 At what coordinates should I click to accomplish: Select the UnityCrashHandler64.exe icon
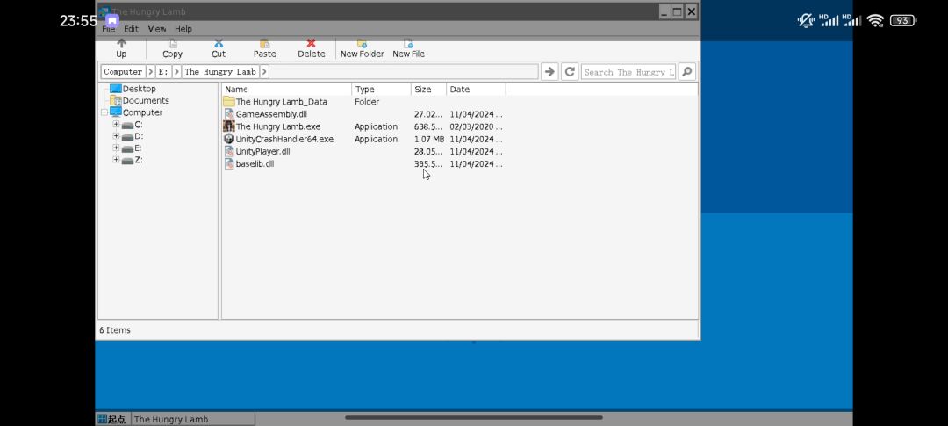pos(228,139)
